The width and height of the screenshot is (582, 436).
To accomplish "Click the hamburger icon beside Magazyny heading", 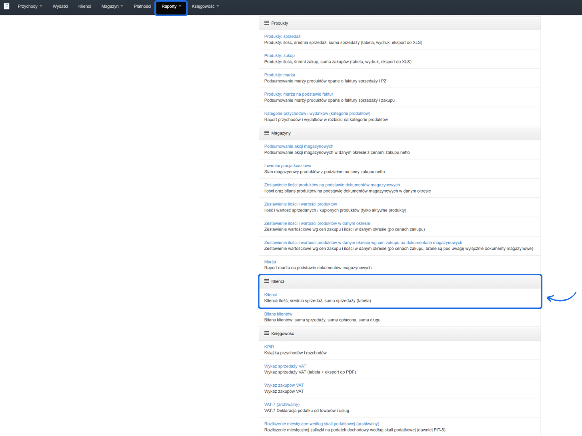I will 266,133.
